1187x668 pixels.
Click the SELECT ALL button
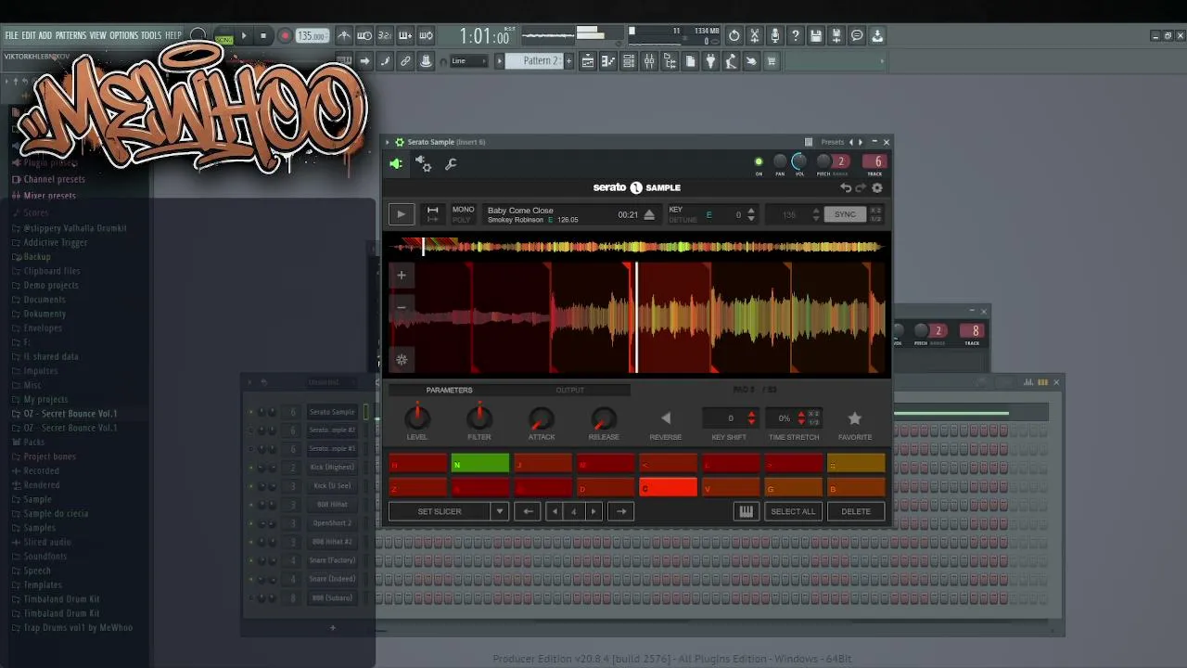[x=793, y=511]
